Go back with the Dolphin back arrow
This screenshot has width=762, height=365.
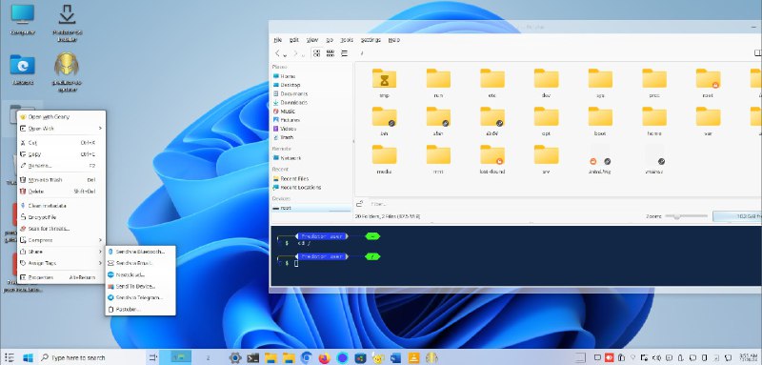click(277, 53)
